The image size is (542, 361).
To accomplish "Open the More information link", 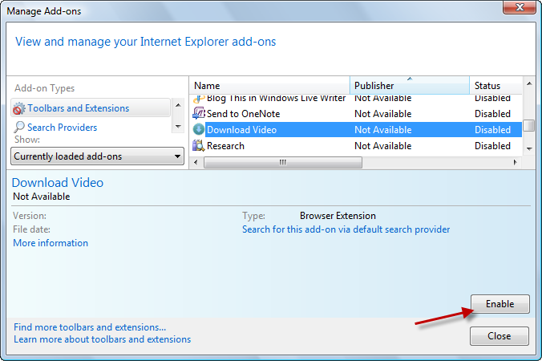I will [51, 243].
